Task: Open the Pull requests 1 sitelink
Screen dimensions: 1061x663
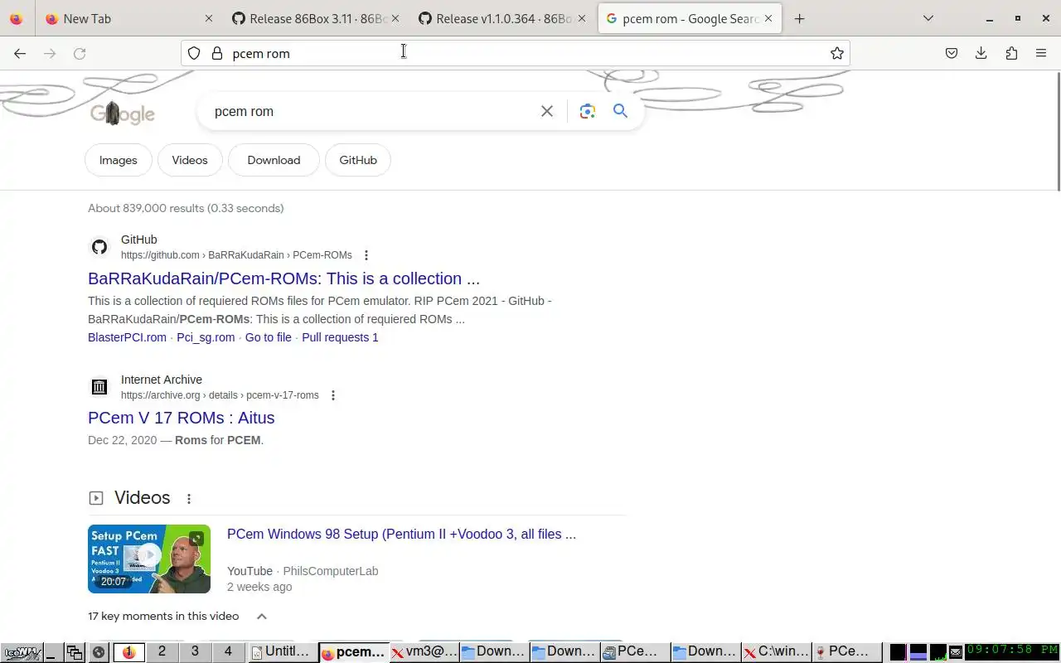Action: (x=340, y=337)
